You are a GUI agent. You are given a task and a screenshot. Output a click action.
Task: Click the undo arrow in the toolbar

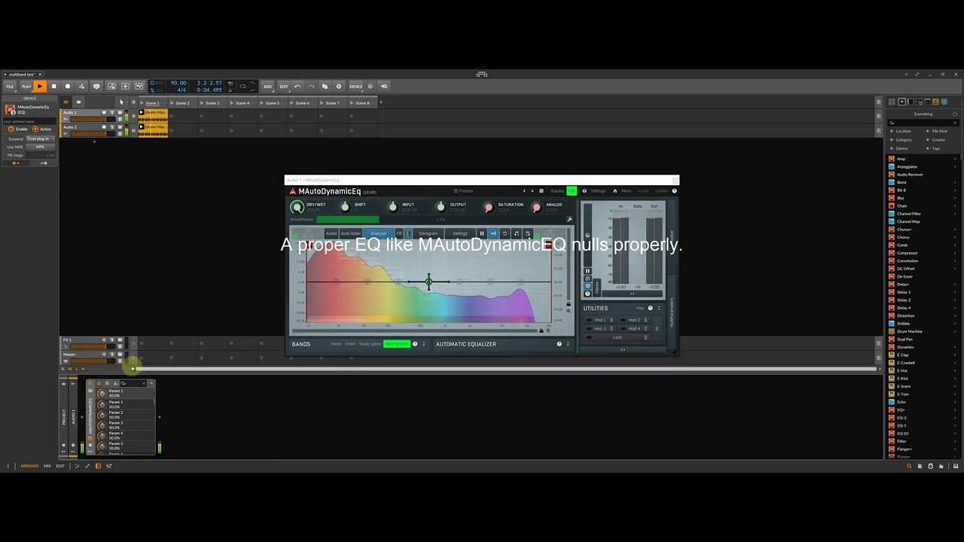[297, 87]
